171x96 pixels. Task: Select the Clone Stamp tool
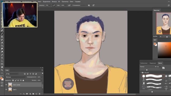(x=2, y=37)
